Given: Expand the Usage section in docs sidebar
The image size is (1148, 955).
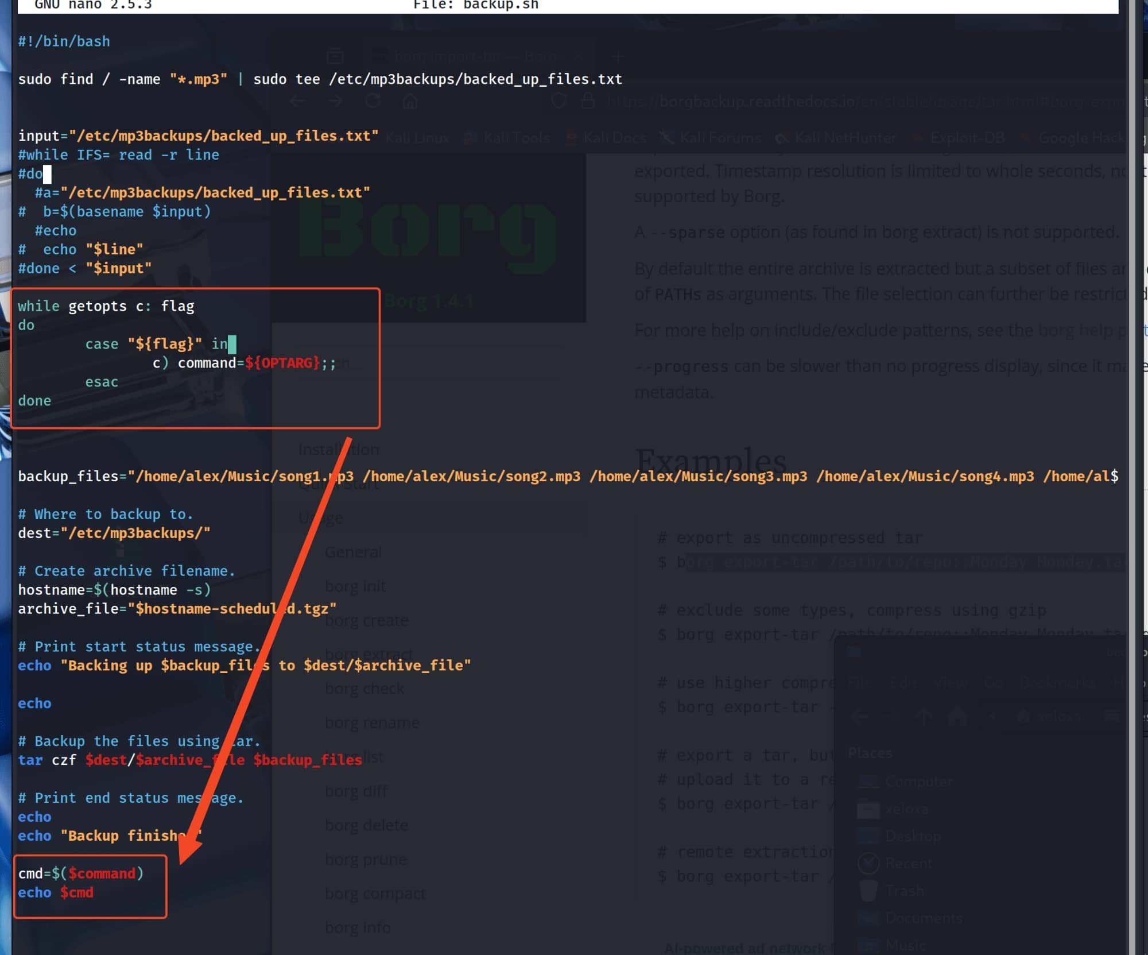Looking at the screenshot, I should pos(321,518).
